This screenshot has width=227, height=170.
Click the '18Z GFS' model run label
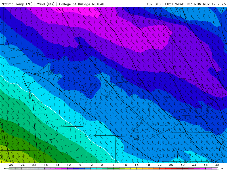154,4
